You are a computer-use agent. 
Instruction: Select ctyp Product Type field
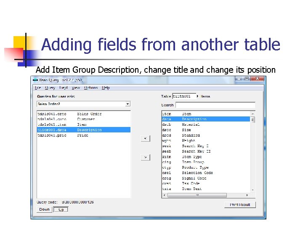206,167
